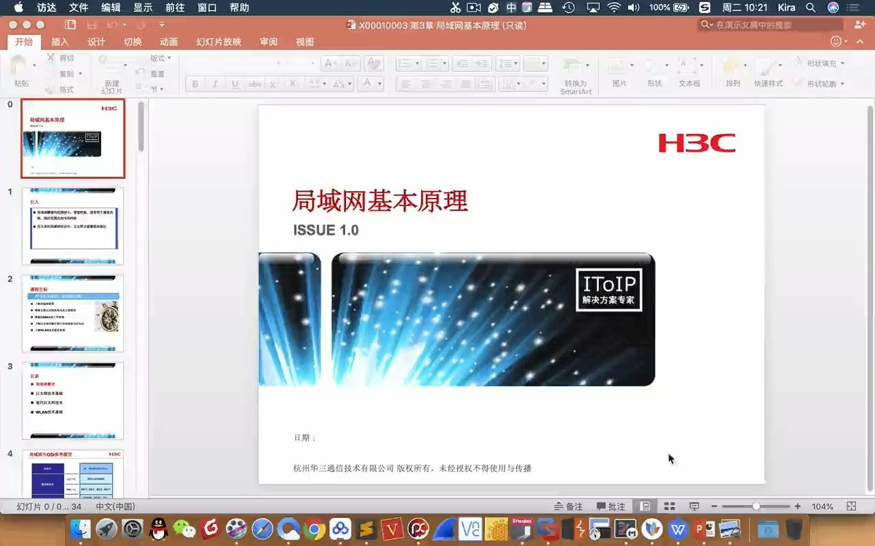Click the zoom slider handle
The image size is (875, 546).
[756, 506]
